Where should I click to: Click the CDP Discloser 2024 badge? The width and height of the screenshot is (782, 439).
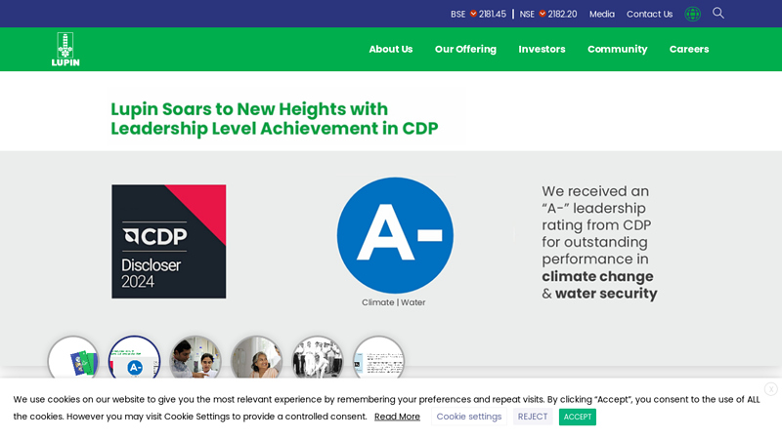click(168, 241)
